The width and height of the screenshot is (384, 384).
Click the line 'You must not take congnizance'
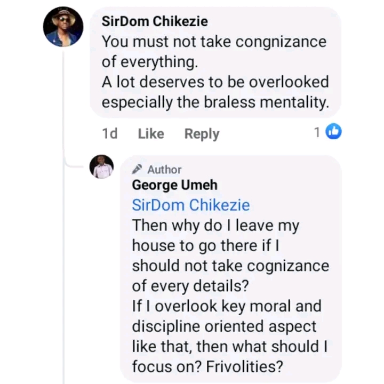pos(213,42)
